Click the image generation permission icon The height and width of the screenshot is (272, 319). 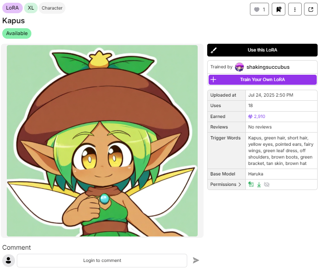point(251,185)
